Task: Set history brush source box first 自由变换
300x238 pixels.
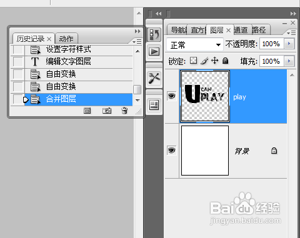Action: click(18, 74)
